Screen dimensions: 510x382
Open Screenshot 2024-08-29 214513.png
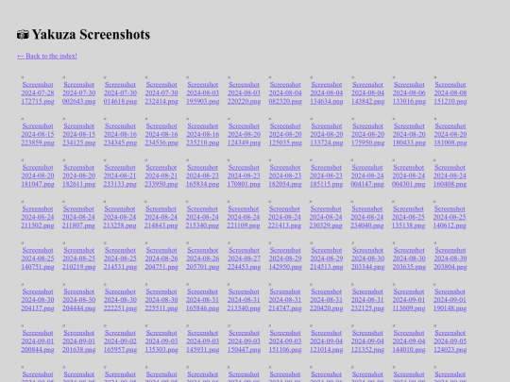pyautogui.click(x=327, y=258)
